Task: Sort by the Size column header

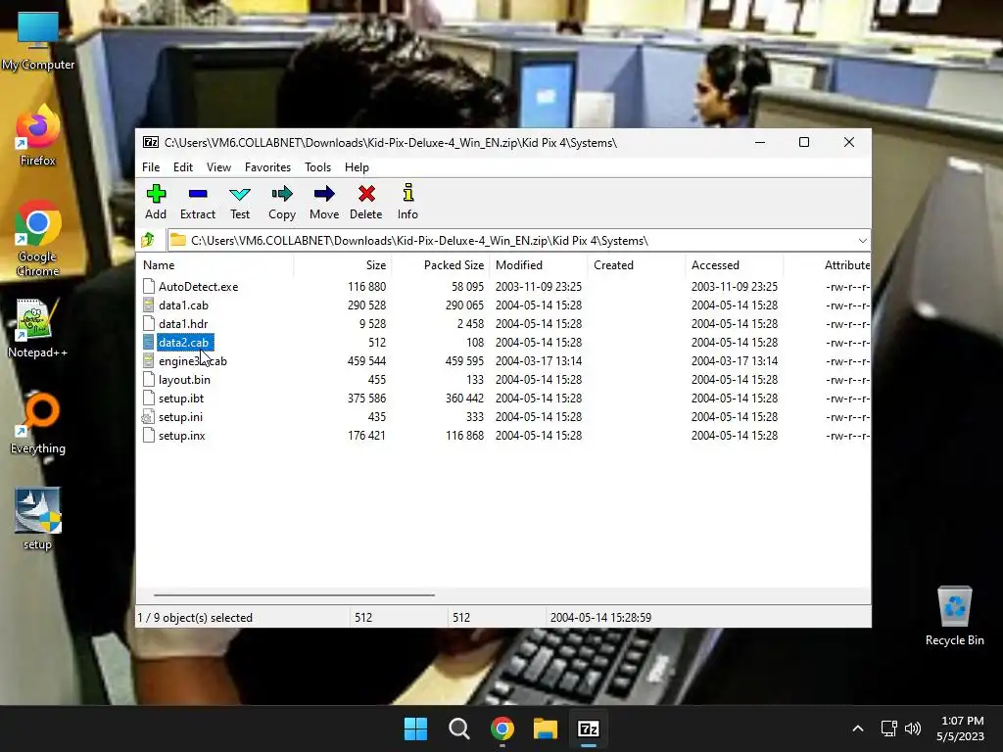Action: click(x=343, y=264)
